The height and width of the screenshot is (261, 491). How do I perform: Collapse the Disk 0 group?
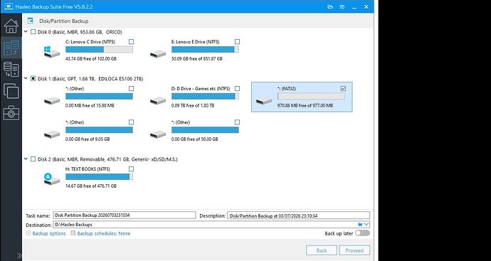26,32
